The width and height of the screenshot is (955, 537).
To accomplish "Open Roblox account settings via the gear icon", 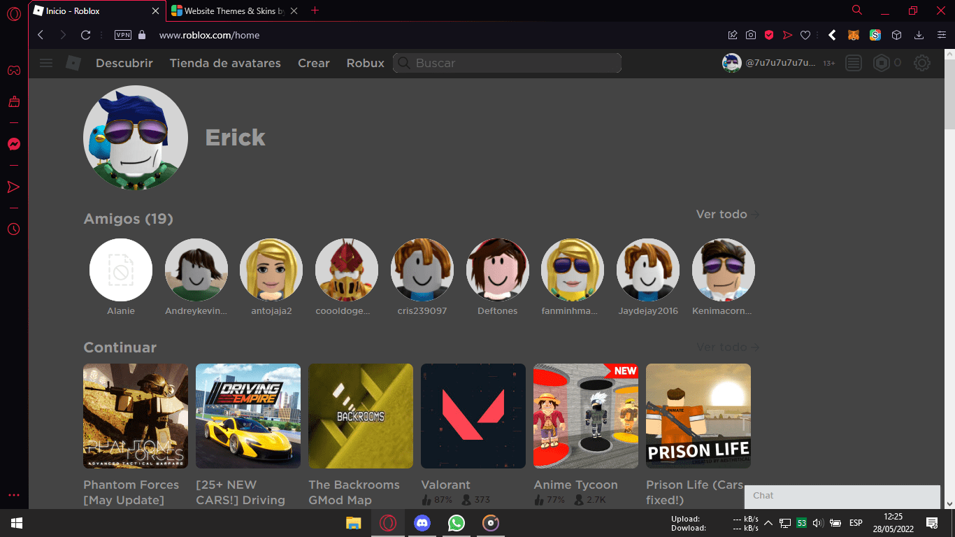I will [x=922, y=63].
